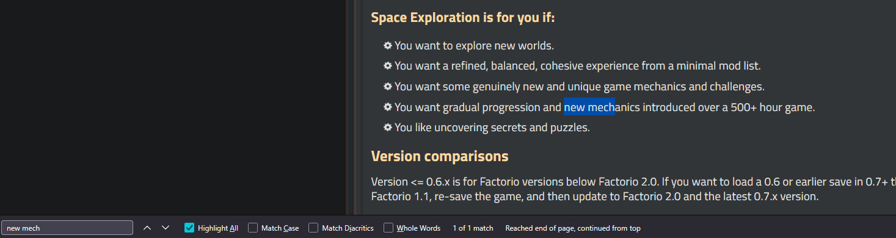Click the 'You want to explore new worlds' line

pos(474,45)
